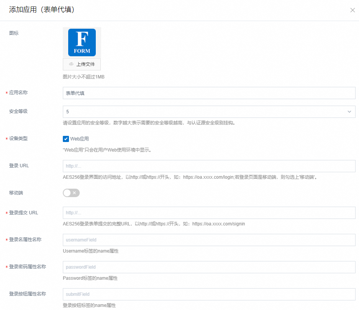Click the X mark inside 移动端 switch
This screenshot has height=310, width=359.
[74, 193]
